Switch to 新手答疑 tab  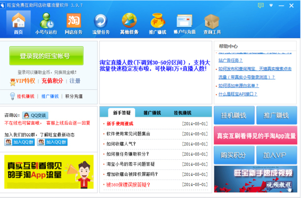pos(121,113)
